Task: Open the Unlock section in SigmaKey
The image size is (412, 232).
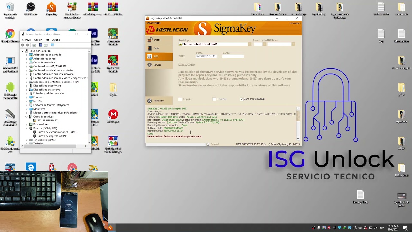Action: click(159, 40)
